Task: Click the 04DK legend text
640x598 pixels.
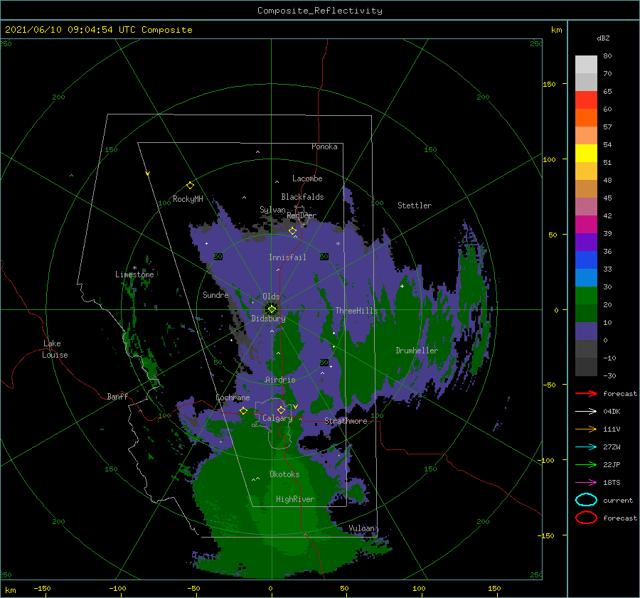Action: (612, 412)
